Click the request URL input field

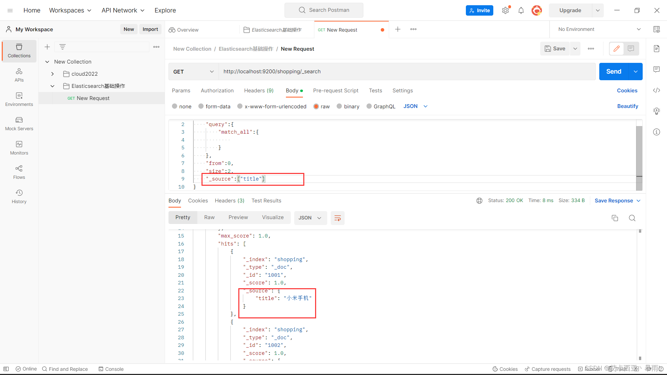coord(406,72)
